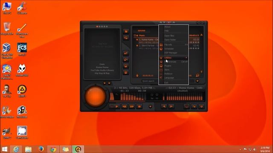Image resolution: width=273 pixels, height=153 pixels.
Task: Click the last button in the bottom-right trio
Action: click(201, 106)
